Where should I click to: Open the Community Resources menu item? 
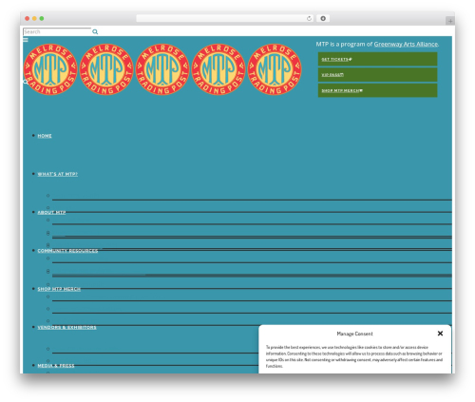tap(67, 251)
